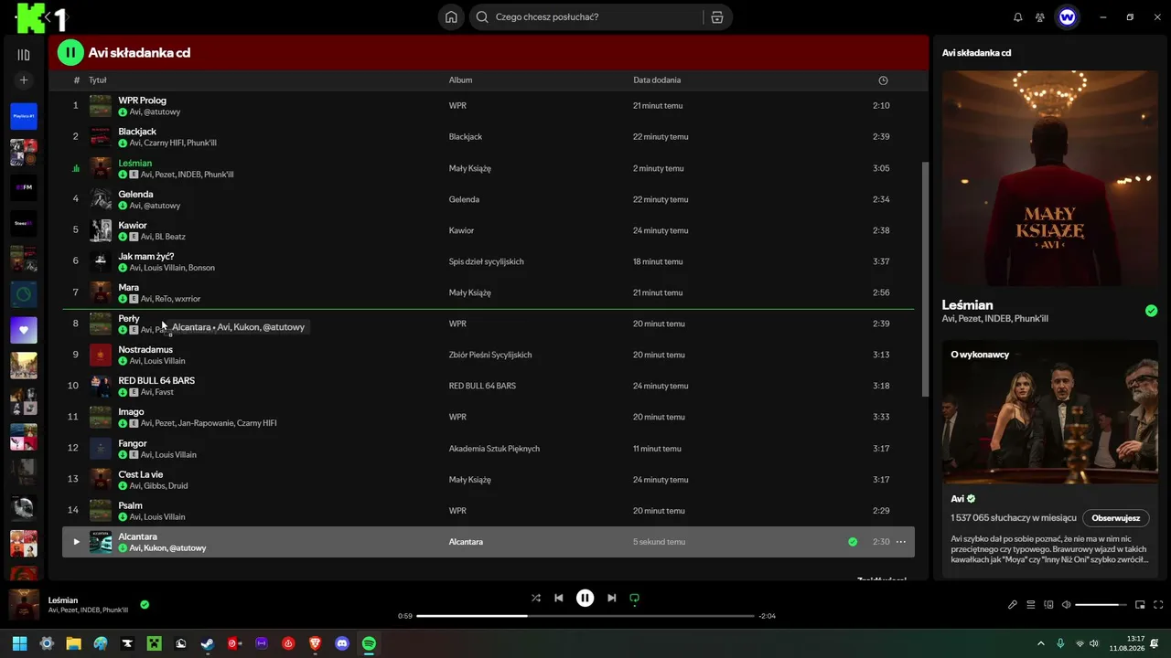The height and width of the screenshot is (658, 1171).
Task: Select the track 'WPR Prolog'
Action: click(x=142, y=101)
